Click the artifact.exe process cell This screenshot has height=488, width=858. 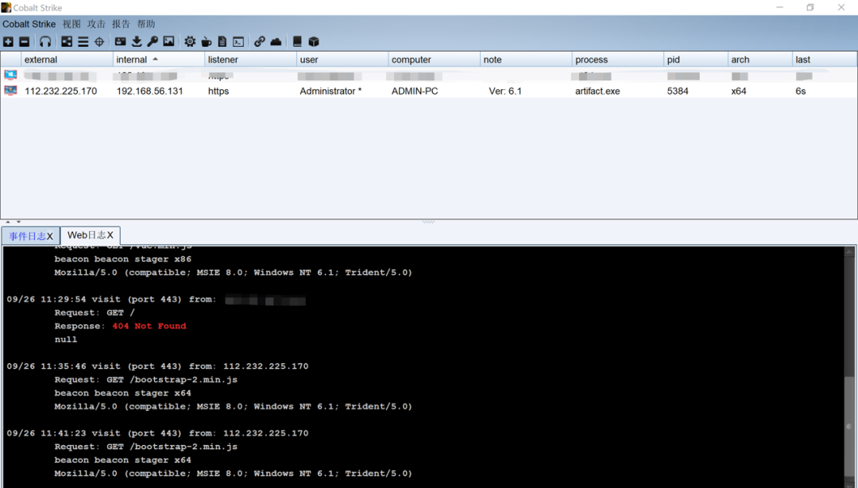coord(597,91)
